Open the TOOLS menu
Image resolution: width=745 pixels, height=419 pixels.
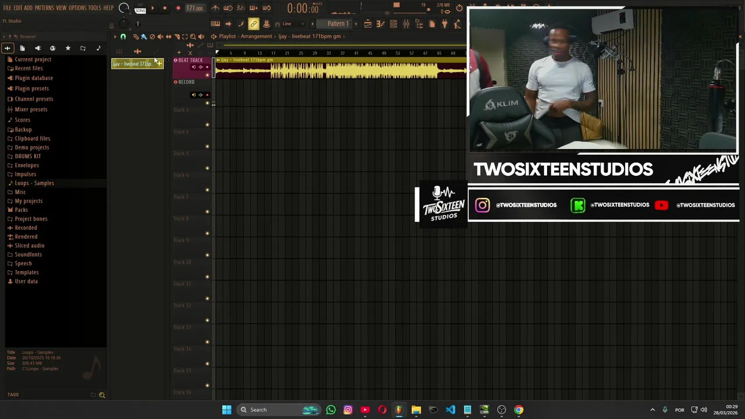click(x=94, y=8)
